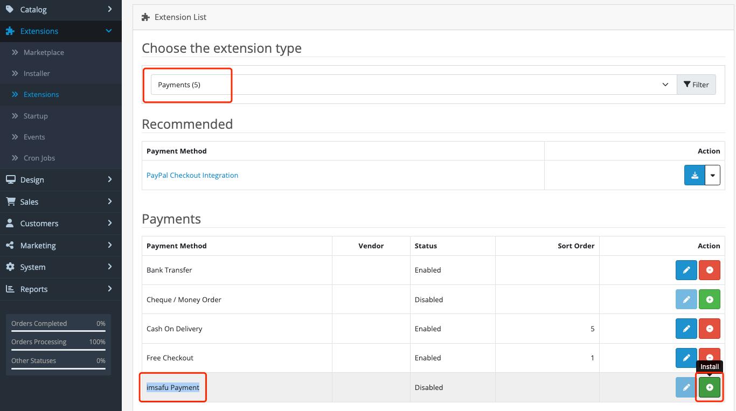Open the PayPal Checkout Integration link
This screenshot has height=411, width=736.
tap(192, 175)
